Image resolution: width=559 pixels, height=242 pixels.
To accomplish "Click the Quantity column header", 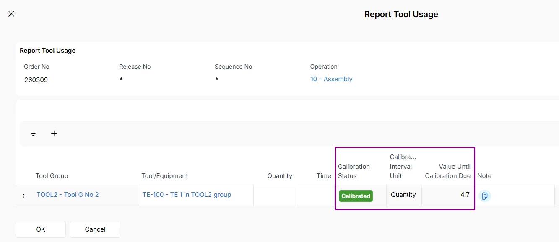I will 280,176.
